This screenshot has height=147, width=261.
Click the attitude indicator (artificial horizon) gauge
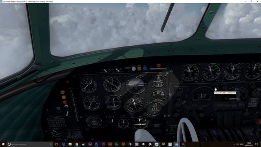click(x=136, y=84)
